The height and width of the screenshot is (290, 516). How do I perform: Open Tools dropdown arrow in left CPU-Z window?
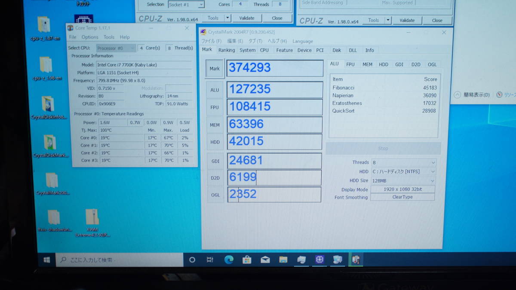228,18
